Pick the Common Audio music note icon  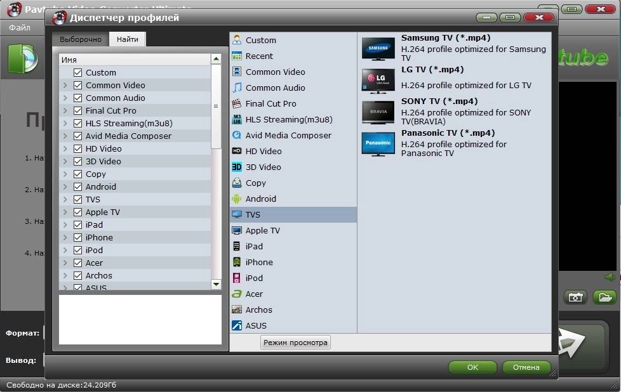237,88
